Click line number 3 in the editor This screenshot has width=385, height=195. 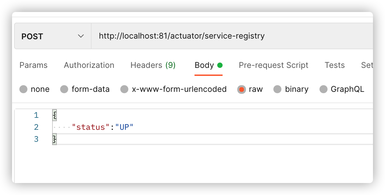point(36,139)
